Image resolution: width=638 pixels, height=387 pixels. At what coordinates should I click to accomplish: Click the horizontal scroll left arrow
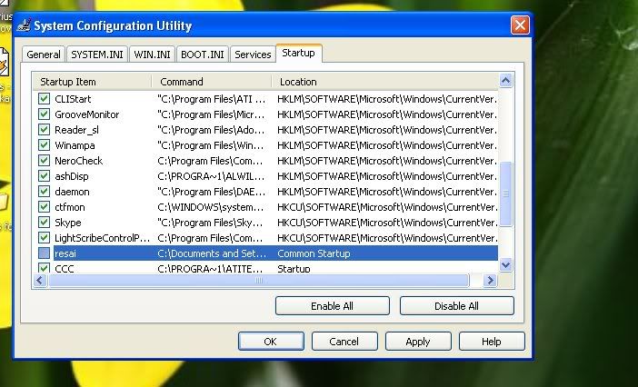40,280
